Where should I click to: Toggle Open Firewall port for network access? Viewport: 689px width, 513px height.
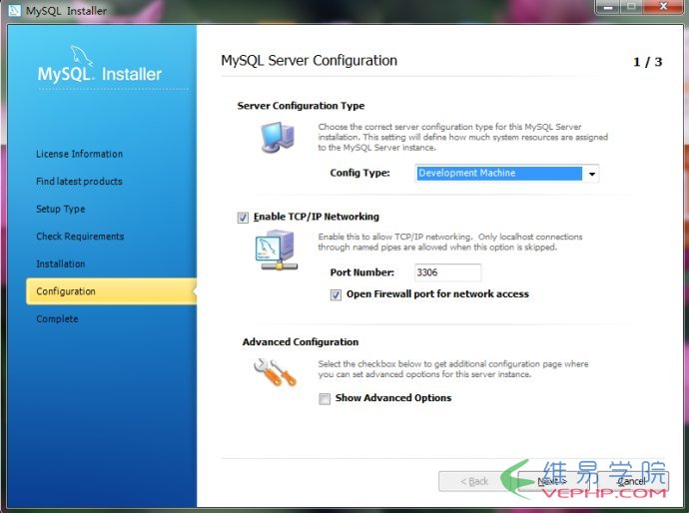(x=336, y=294)
